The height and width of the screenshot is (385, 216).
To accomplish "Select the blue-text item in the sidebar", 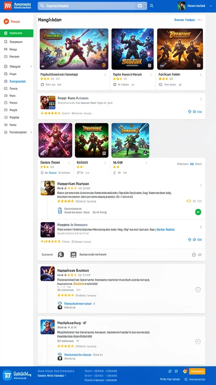I will (18, 81).
